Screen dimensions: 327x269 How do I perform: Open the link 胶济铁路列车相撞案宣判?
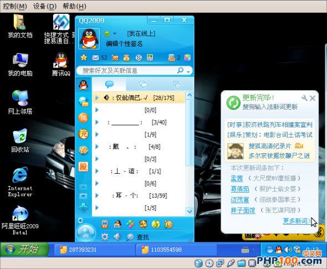pos(278,125)
